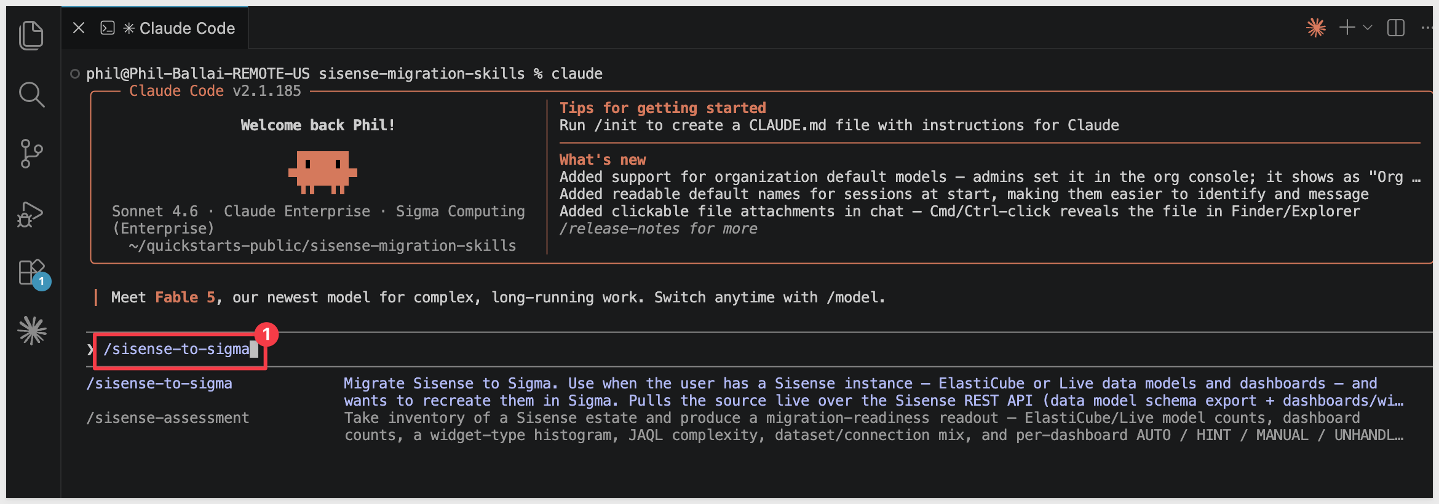Open the Run and Debug icon

[30, 214]
